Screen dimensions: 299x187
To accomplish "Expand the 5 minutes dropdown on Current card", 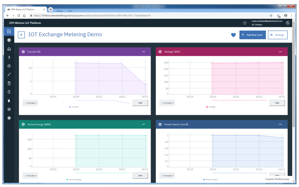I will click(x=30, y=103).
